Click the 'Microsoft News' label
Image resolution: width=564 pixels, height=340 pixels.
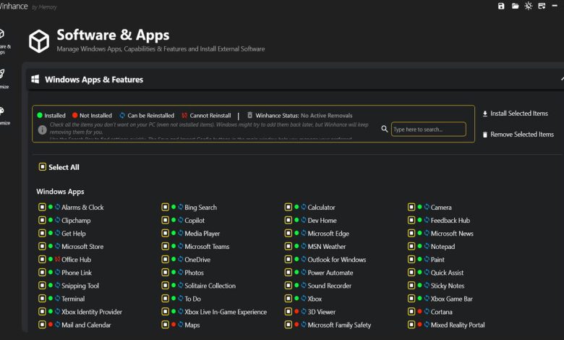click(452, 234)
